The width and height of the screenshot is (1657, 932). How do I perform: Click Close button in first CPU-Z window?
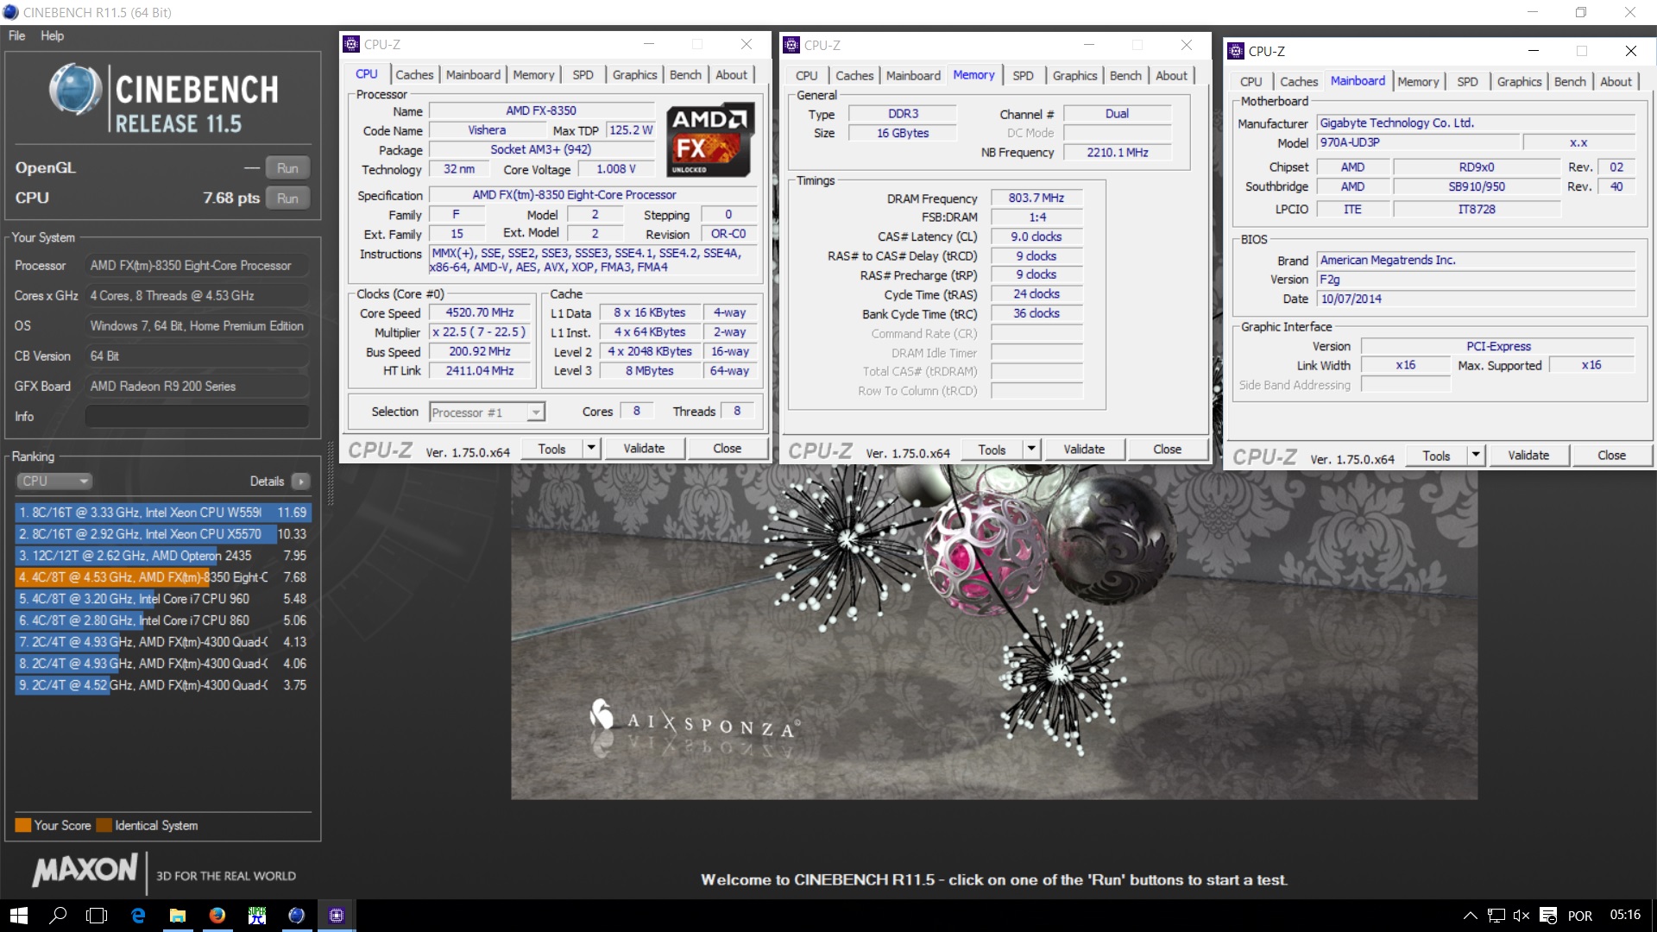click(x=727, y=448)
